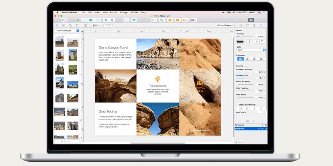Open the columns toolbar dropdown
Screen dimensions: 333x166
pos(194,20)
